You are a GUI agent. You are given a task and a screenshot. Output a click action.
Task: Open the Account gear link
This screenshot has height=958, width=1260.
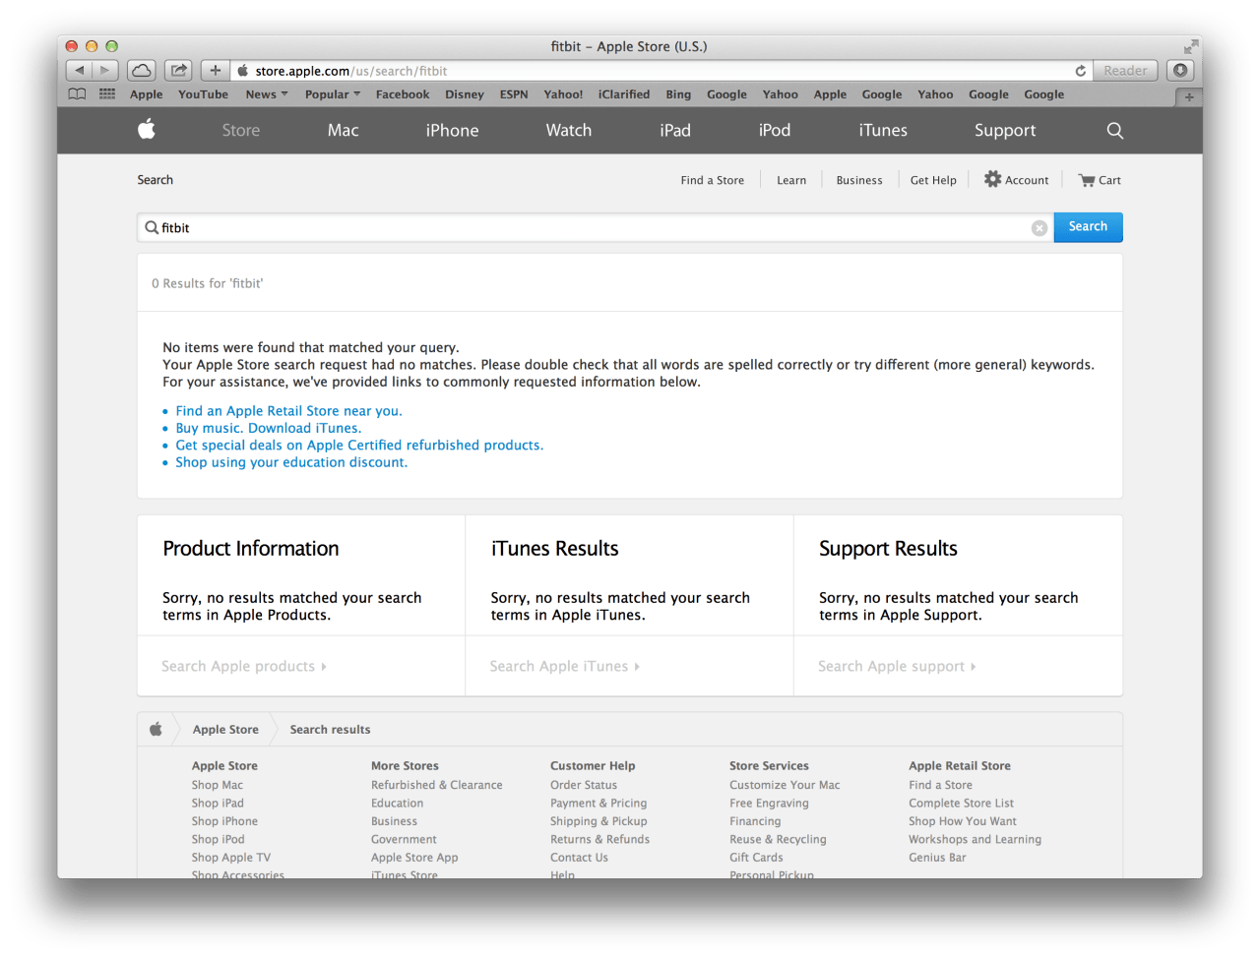point(1017,180)
